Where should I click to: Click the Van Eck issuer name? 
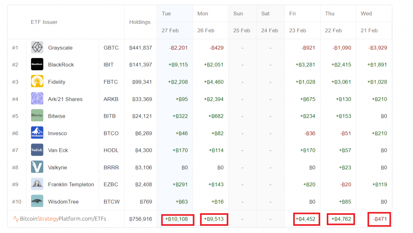pyautogui.click(x=58, y=150)
